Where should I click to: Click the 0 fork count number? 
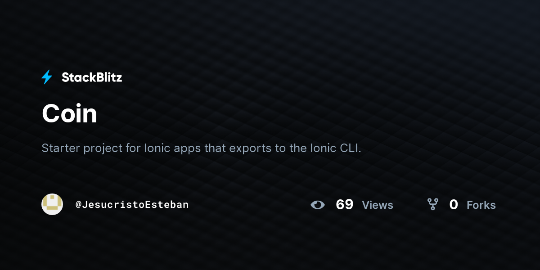coord(454,205)
